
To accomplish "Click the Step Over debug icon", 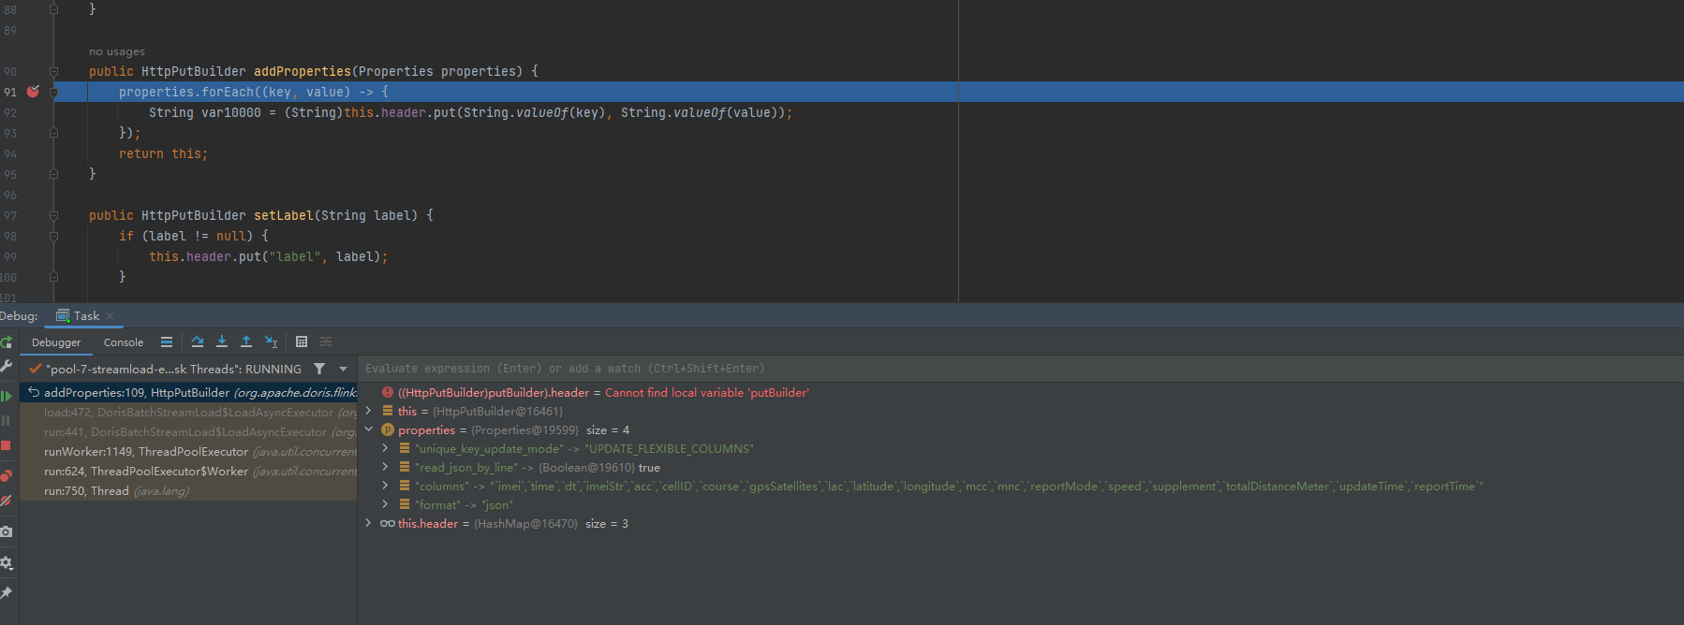I will pos(198,342).
